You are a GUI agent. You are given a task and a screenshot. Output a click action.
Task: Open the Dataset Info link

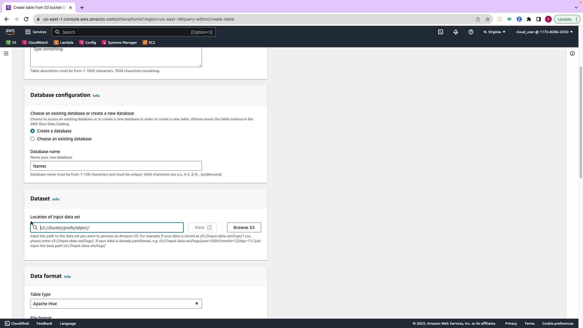pyautogui.click(x=56, y=199)
